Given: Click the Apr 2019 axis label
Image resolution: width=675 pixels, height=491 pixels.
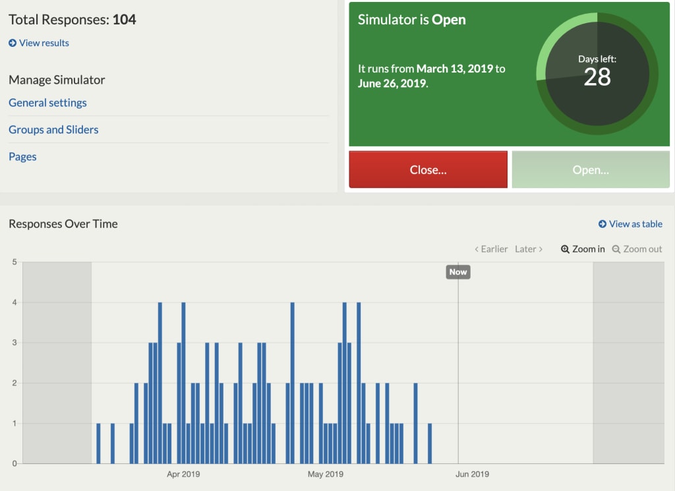Looking at the screenshot, I should (183, 475).
